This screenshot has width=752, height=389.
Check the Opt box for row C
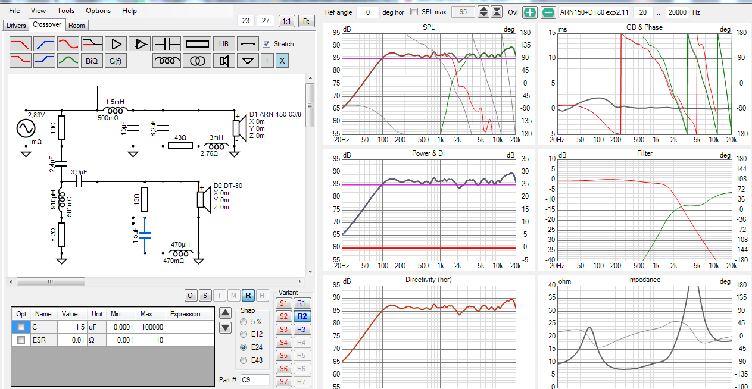[21, 327]
